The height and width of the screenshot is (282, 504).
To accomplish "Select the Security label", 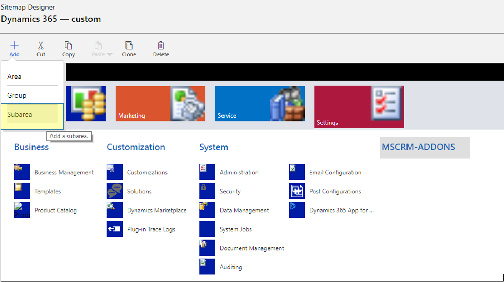I will [230, 191].
